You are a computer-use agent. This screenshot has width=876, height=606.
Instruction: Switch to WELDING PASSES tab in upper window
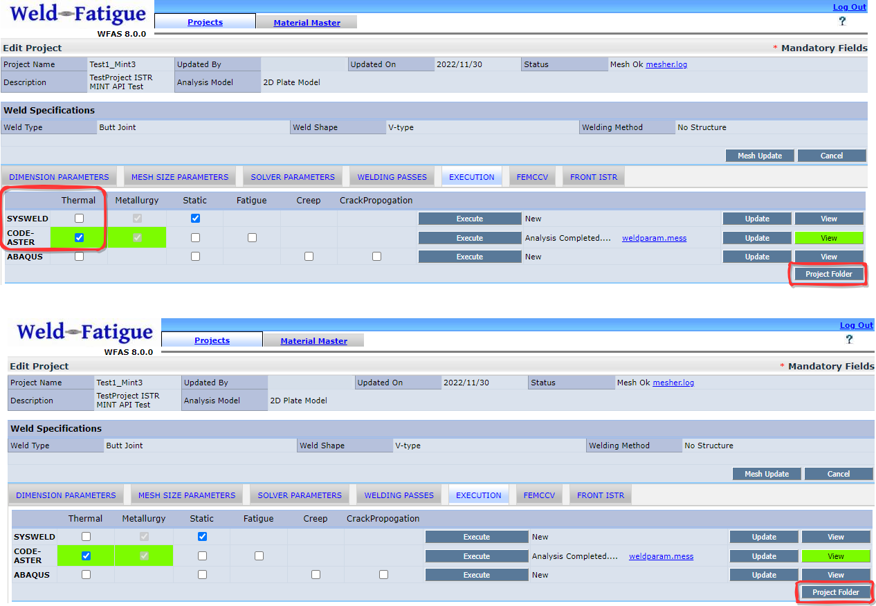coord(392,177)
